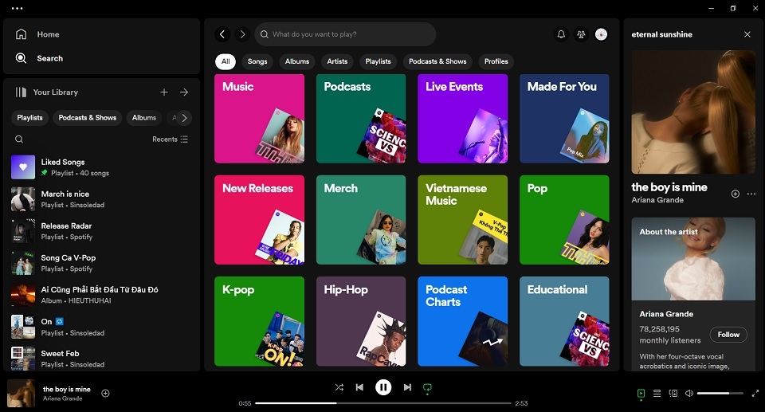Image resolution: width=765 pixels, height=412 pixels.
Task: Filter library by Playlists chip
Action: tap(29, 118)
